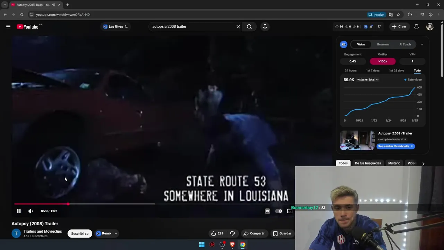
Task: Collapse the vidIQ panel chevron
Action: (422, 44)
